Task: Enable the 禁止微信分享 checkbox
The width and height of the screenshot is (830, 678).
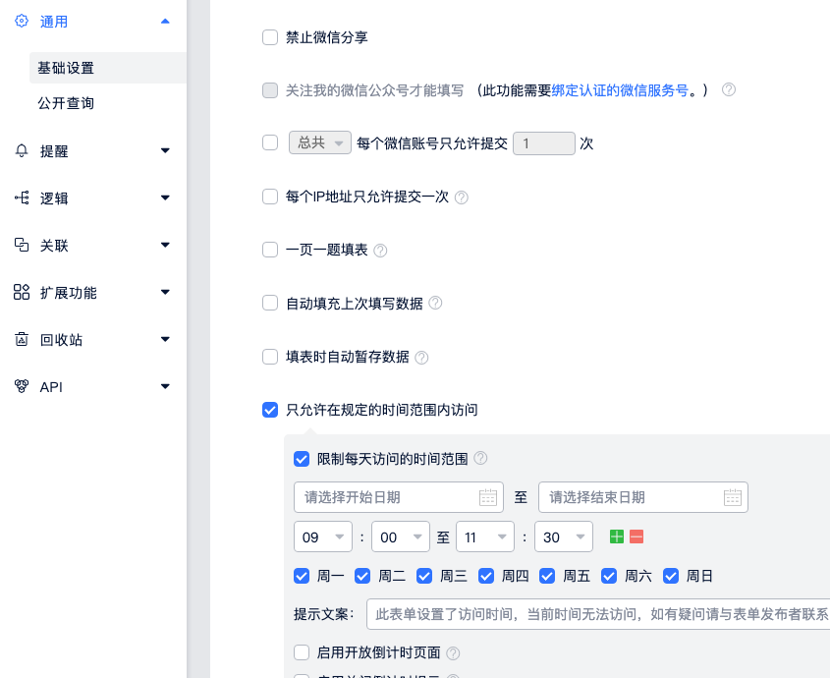Action: point(270,37)
